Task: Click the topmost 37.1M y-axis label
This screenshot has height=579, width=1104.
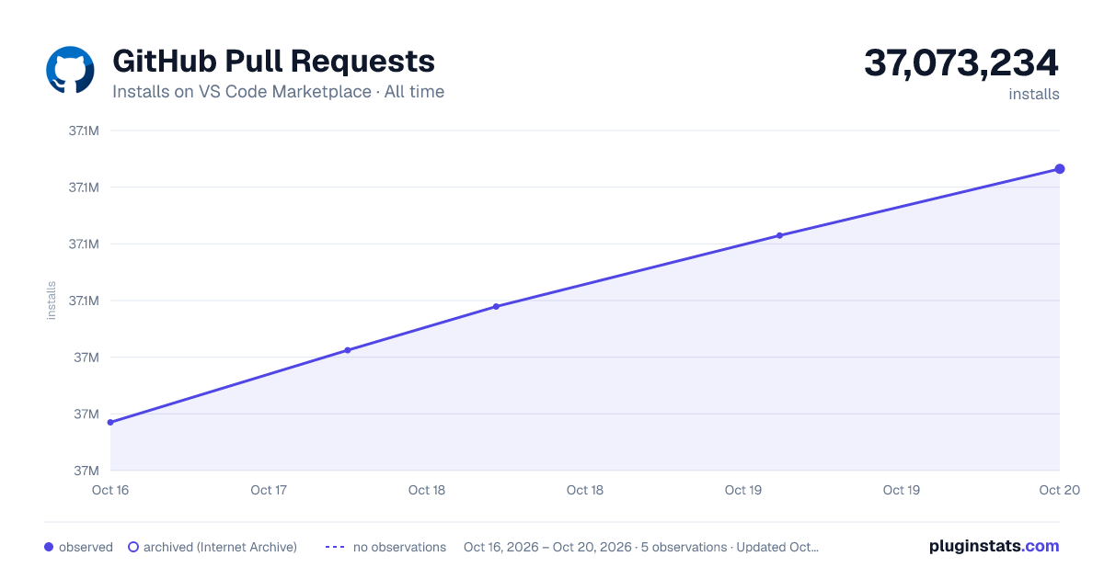Action: pos(84,131)
